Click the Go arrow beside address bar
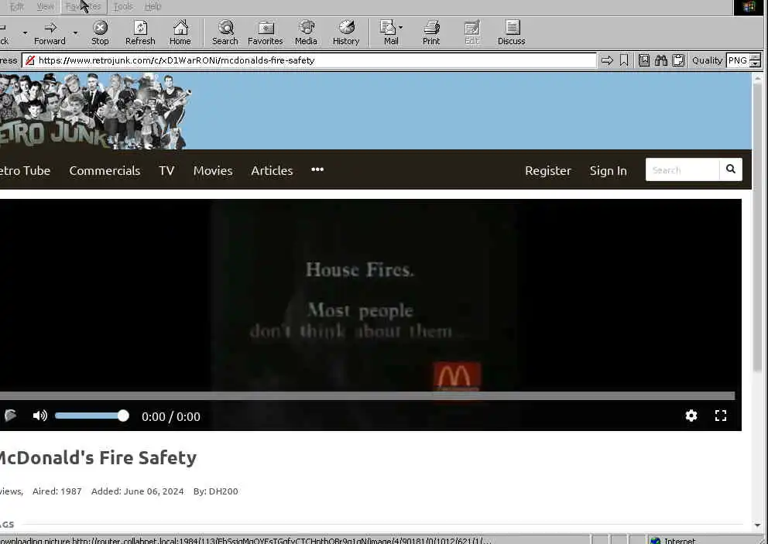Screen dimensions: 768x544 point(607,60)
